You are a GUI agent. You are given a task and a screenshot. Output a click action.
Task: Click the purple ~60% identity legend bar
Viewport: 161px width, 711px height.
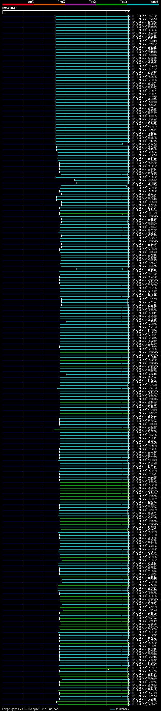[80, 5]
